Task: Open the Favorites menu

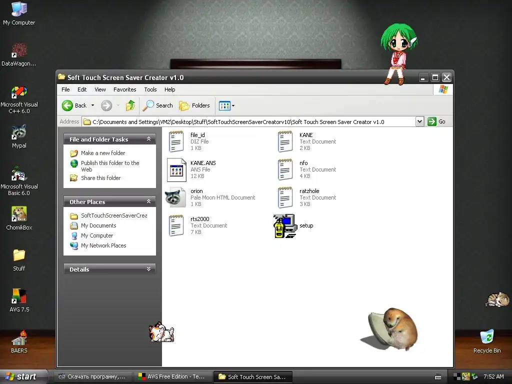Action: 124,89
